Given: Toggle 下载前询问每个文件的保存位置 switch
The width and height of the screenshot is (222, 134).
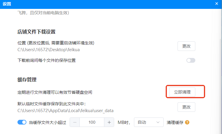Looking at the screenshot, I should click(191, 60).
